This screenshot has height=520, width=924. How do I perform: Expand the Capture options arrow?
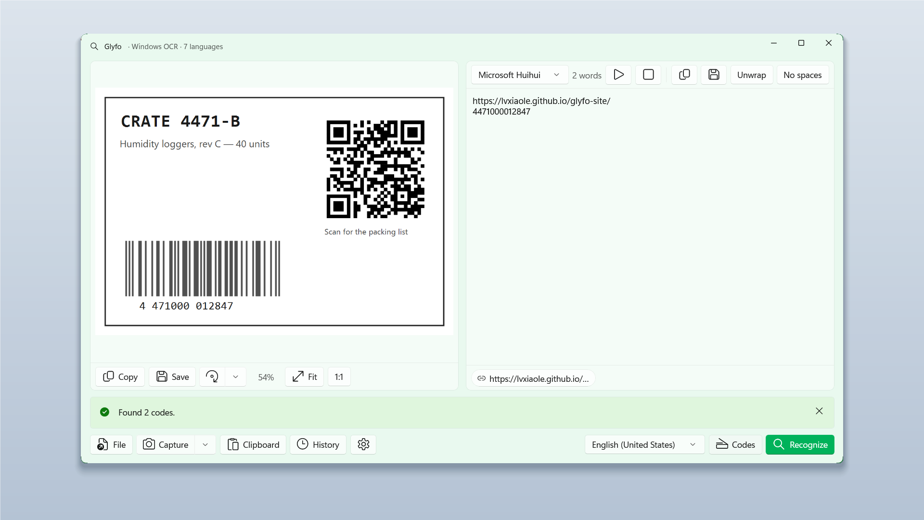(x=205, y=444)
